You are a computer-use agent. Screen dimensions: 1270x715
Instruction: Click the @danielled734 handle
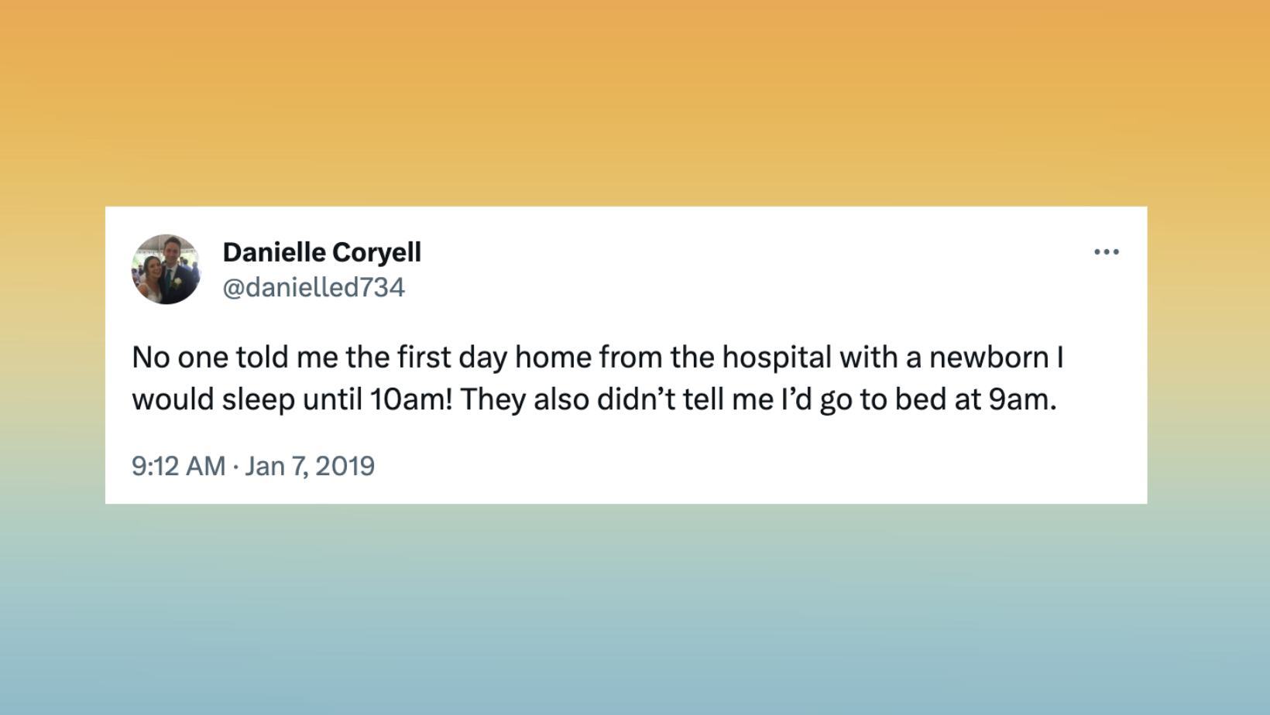pos(314,288)
